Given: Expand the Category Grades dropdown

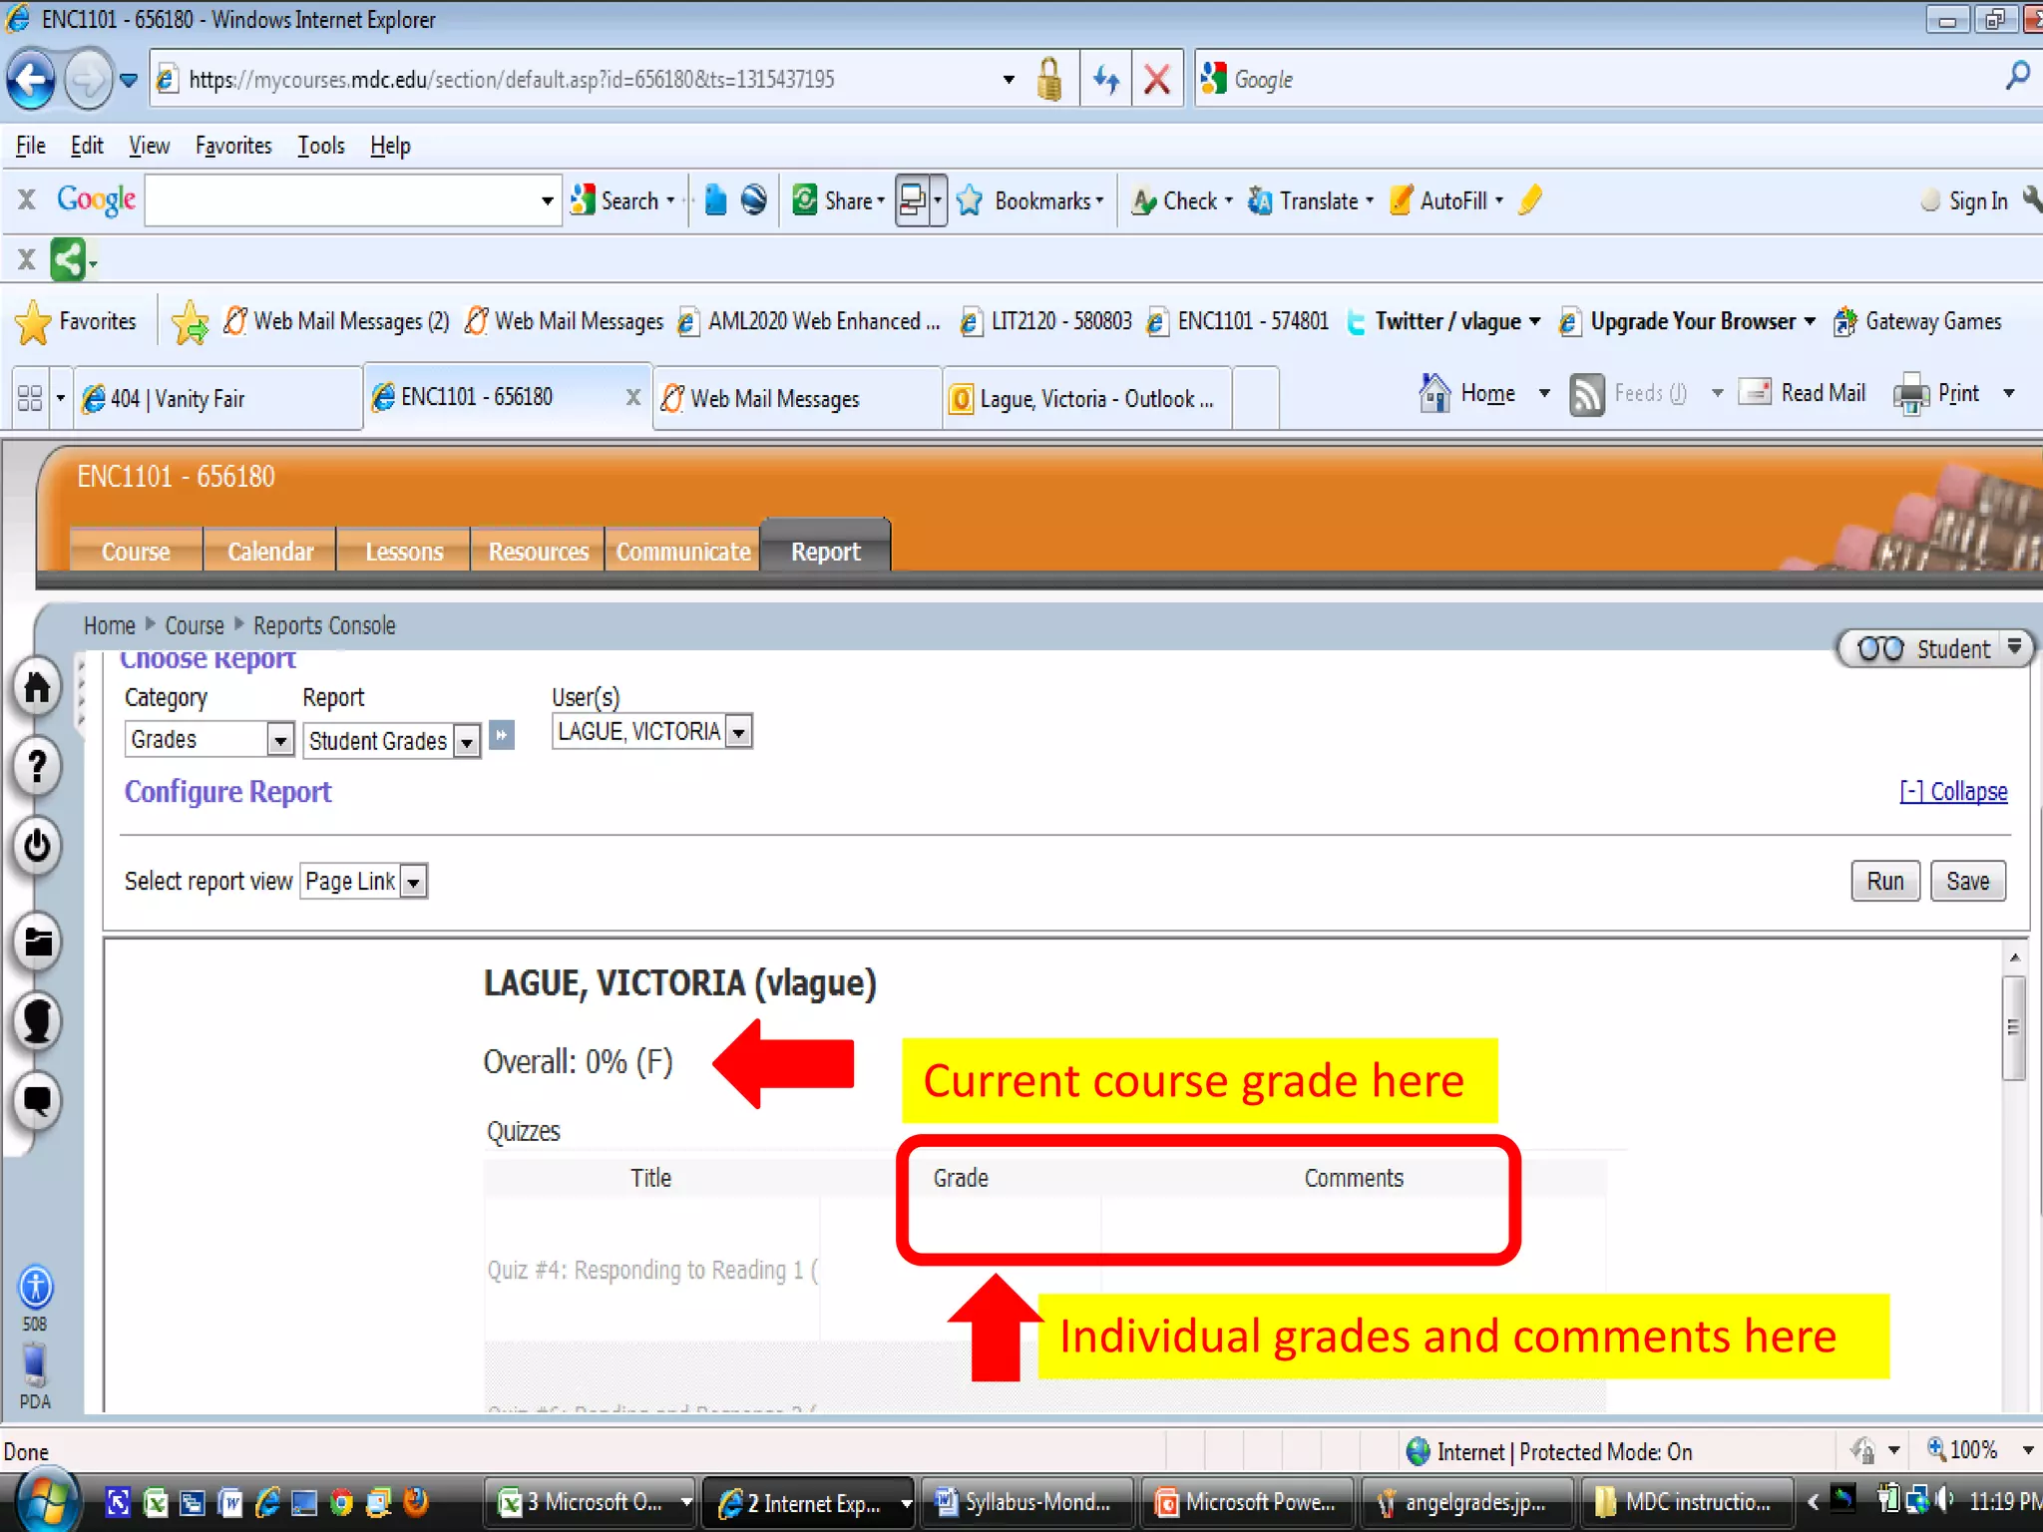Looking at the screenshot, I should tap(280, 740).
